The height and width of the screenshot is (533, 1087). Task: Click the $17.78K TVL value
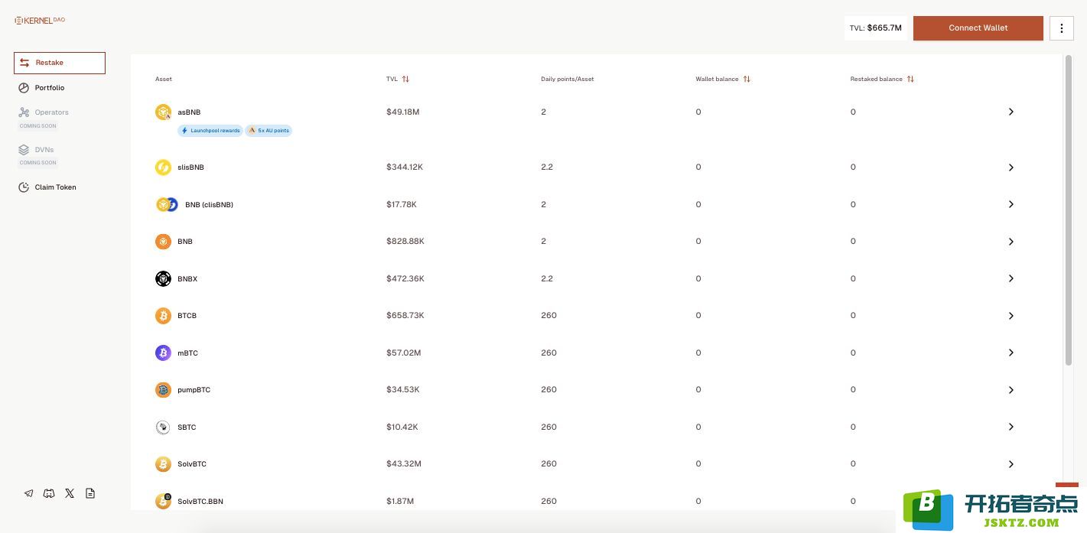pyautogui.click(x=402, y=205)
